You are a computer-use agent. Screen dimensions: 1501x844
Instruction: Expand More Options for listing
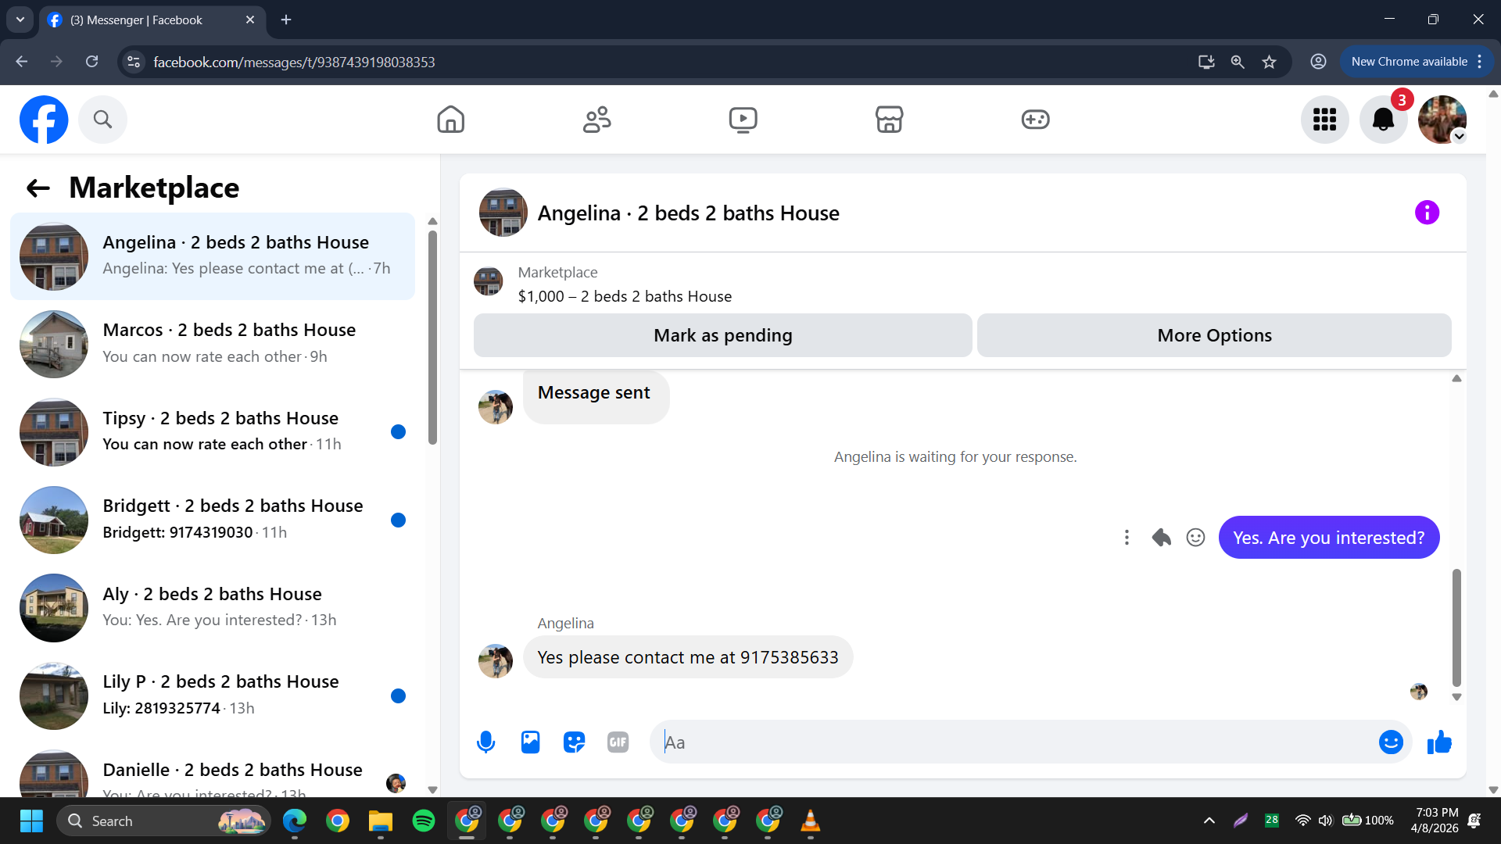tap(1214, 335)
